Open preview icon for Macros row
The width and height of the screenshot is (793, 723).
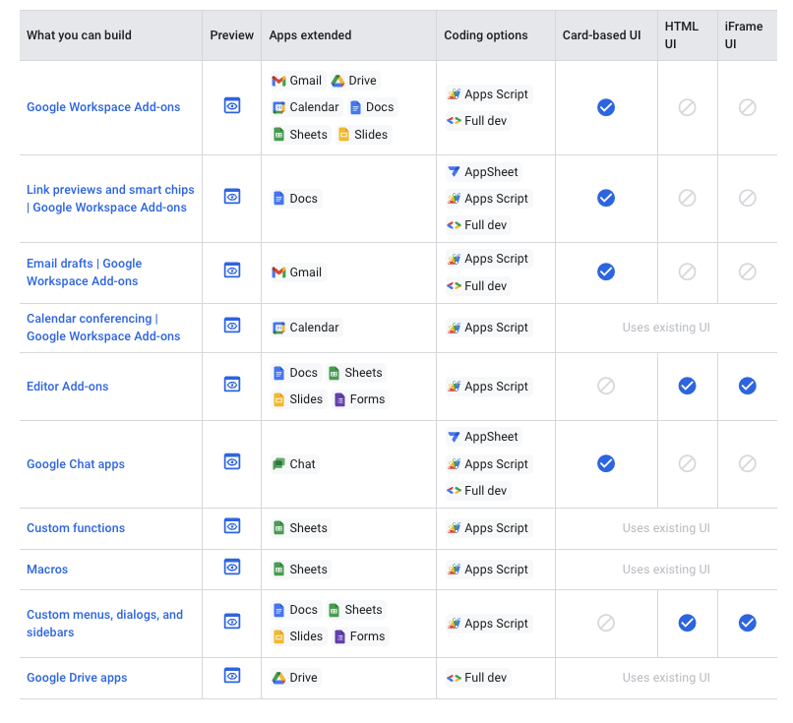(232, 568)
